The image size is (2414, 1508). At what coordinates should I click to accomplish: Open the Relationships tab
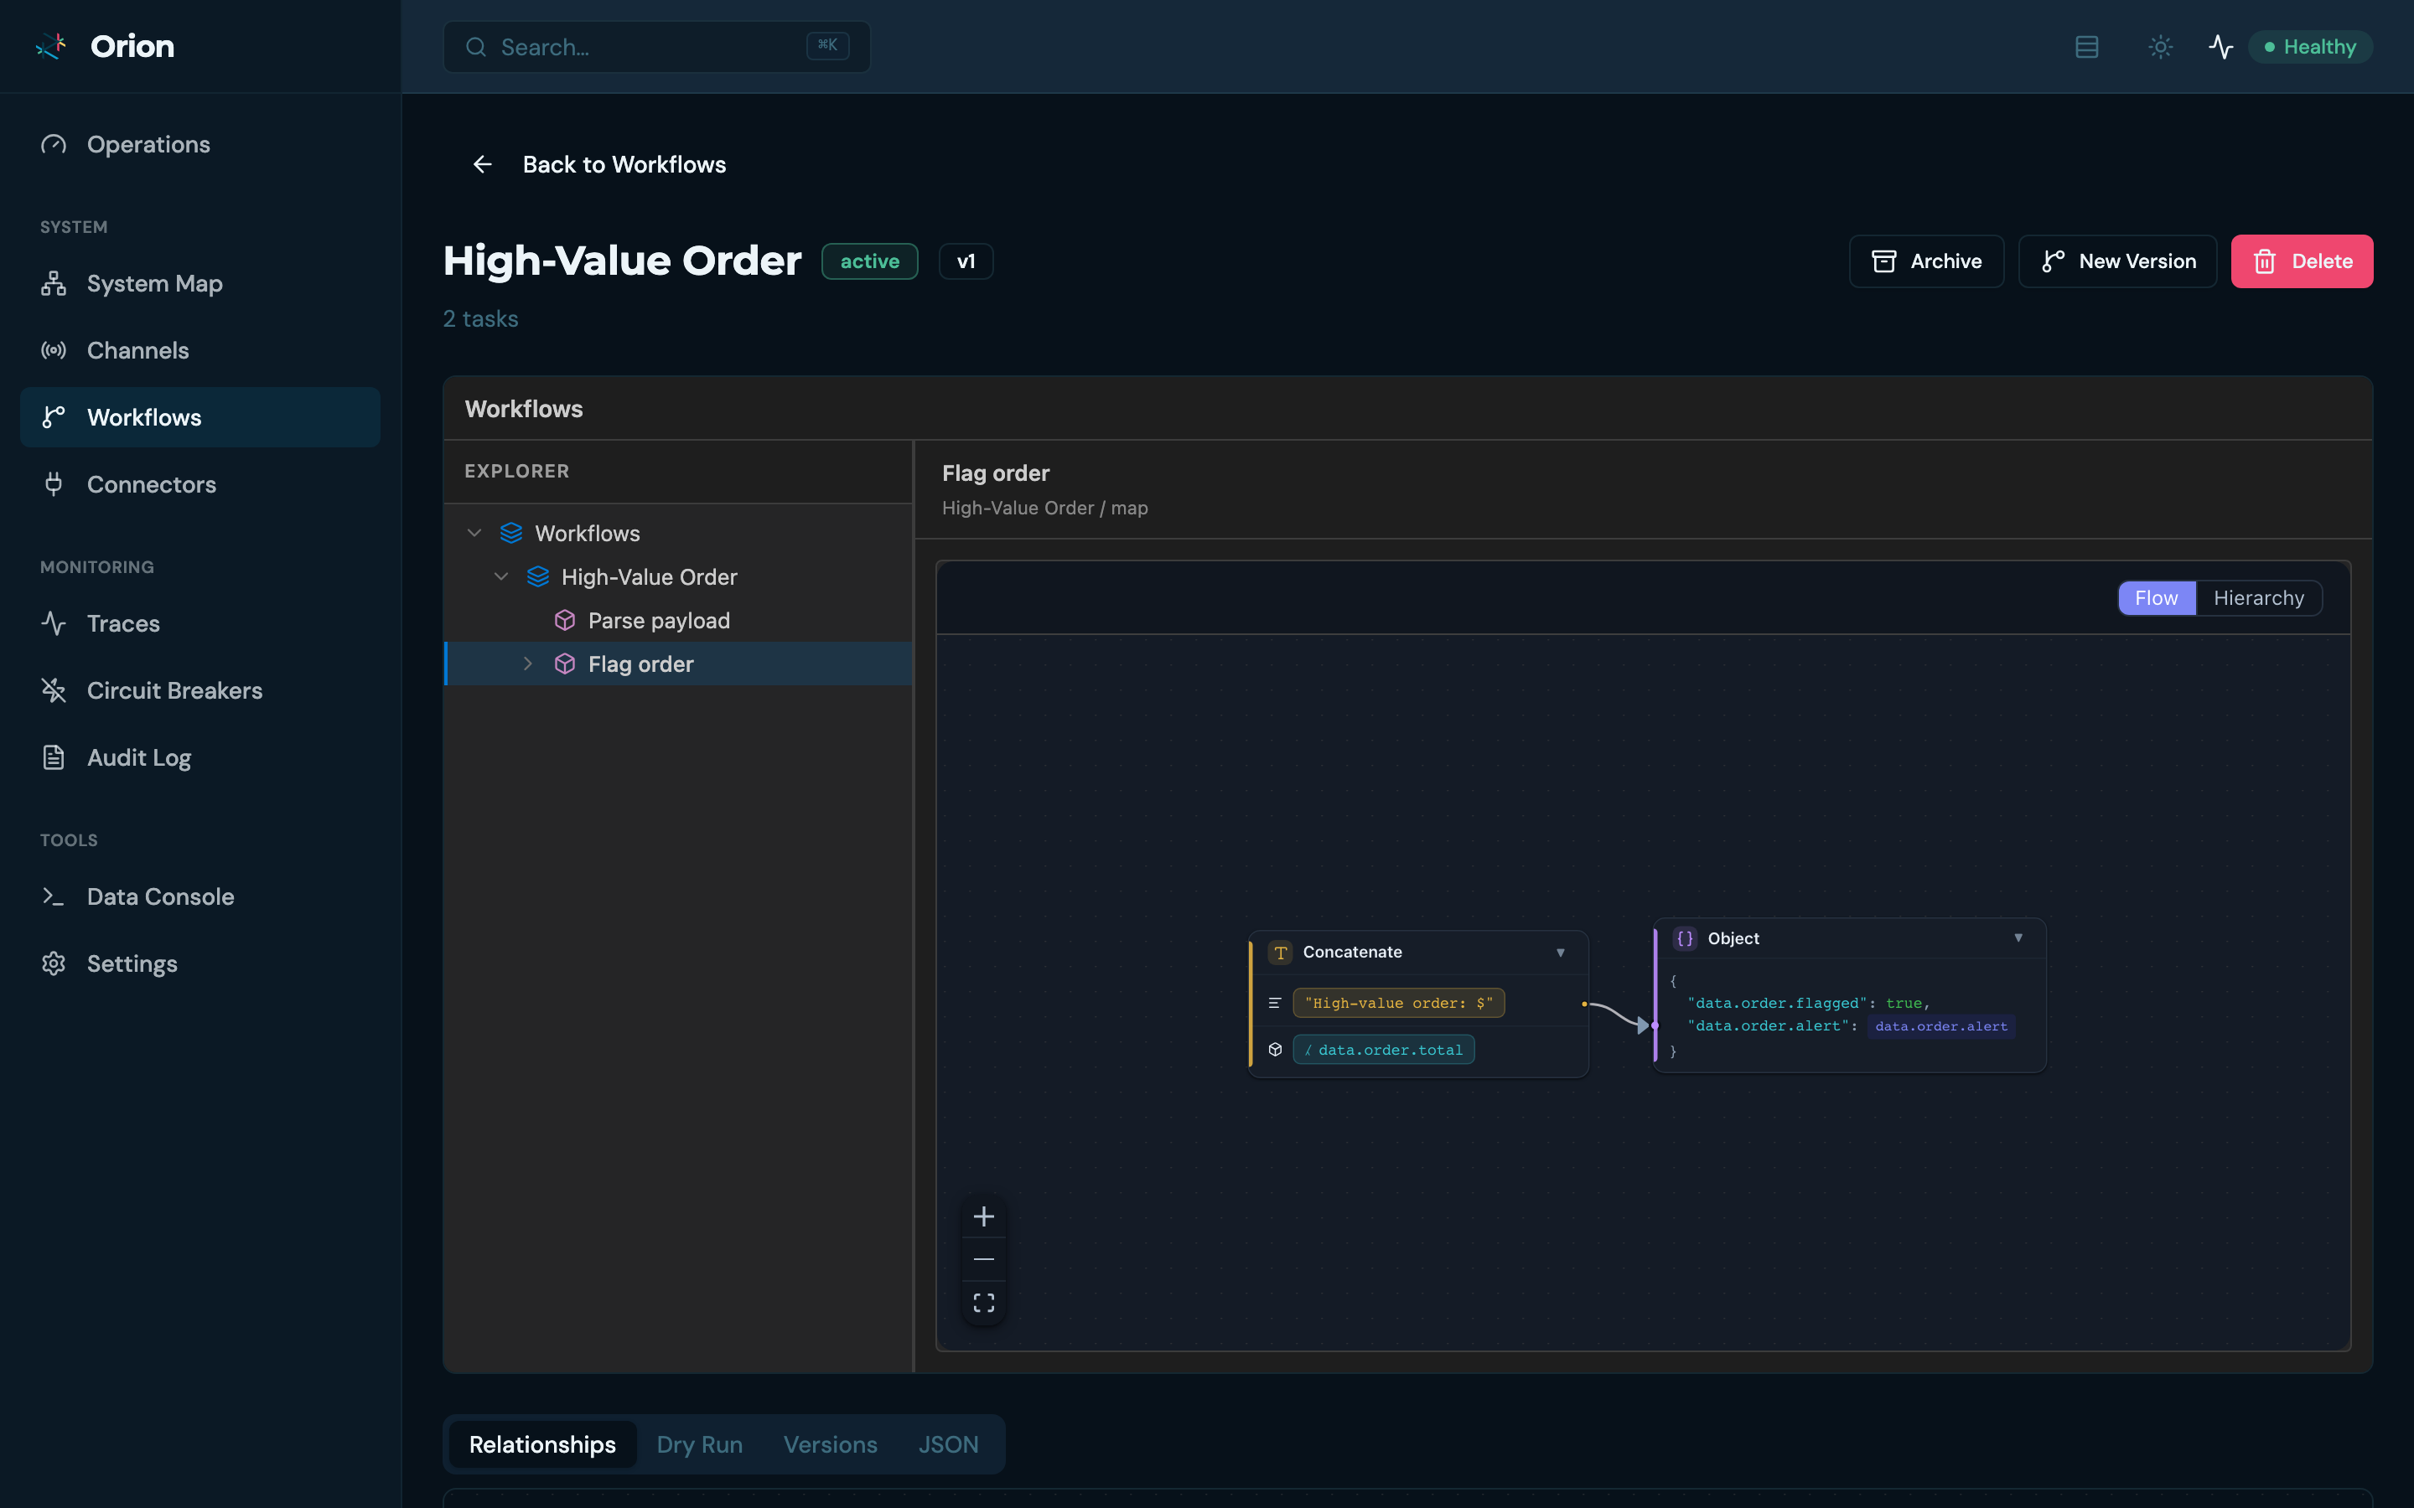tap(542, 1444)
